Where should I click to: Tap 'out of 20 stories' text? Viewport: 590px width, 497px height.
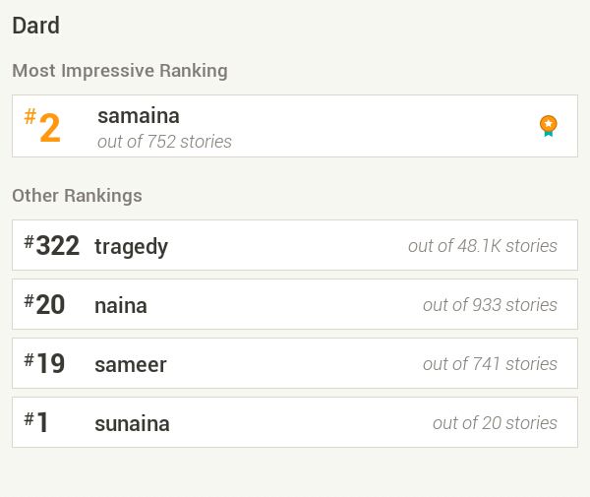pyautogui.click(x=495, y=423)
